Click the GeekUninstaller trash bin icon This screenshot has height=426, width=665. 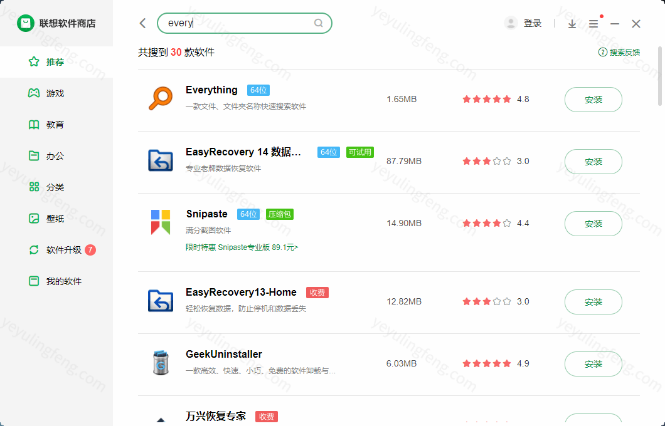(x=161, y=363)
